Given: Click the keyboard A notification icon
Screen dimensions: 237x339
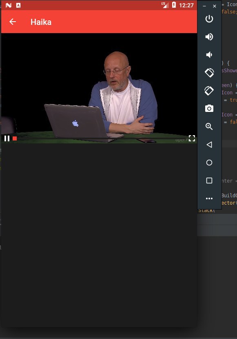Looking at the screenshot, I should point(19,5).
